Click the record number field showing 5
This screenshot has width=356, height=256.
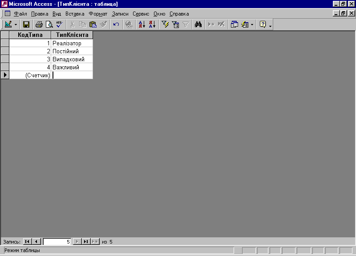(57, 242)
